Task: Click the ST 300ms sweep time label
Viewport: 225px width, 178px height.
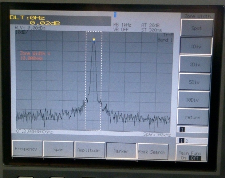Action: [152, 30]
